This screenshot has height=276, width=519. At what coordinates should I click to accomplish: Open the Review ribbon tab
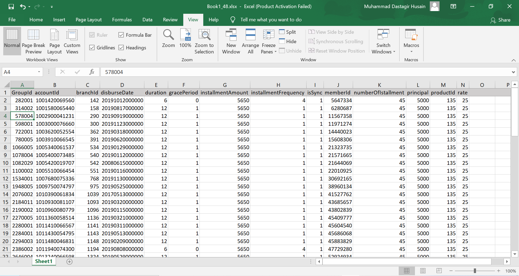[x=170, y=19]
